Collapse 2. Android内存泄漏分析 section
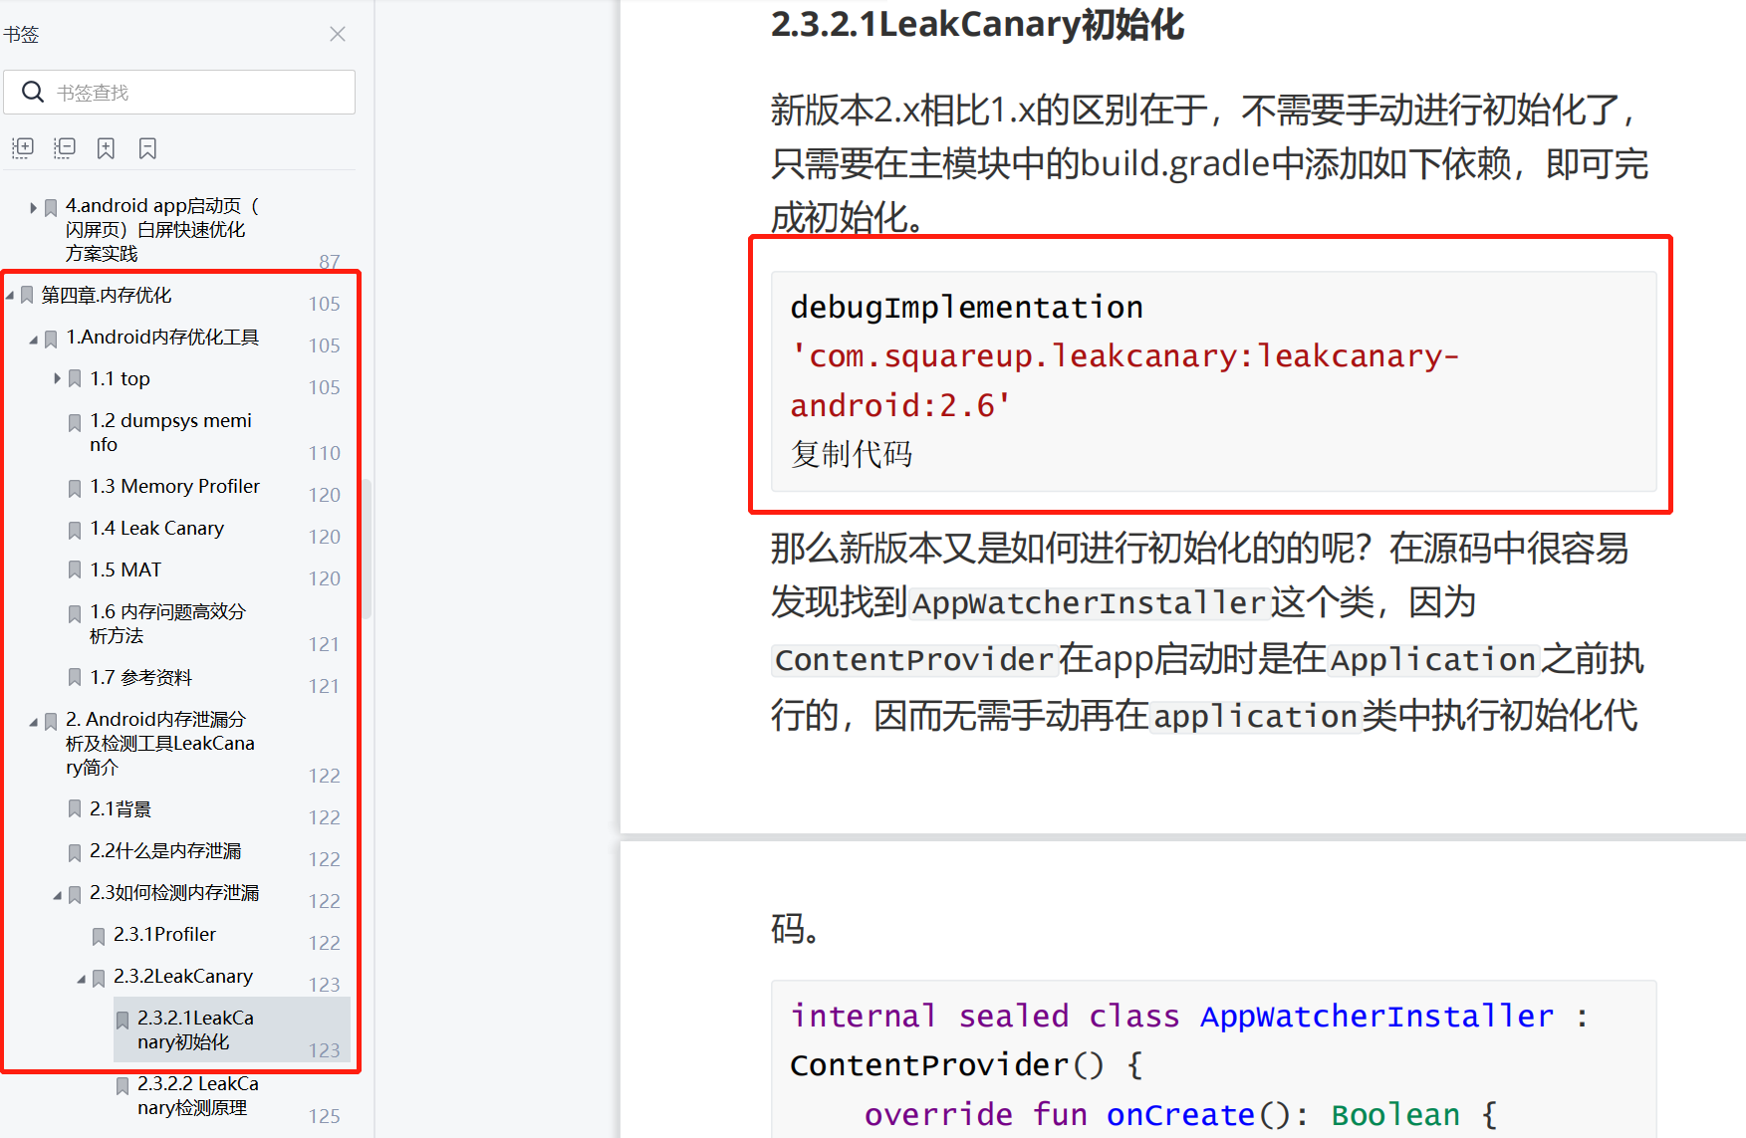Screen dimensions: 1746x1138 33,722
